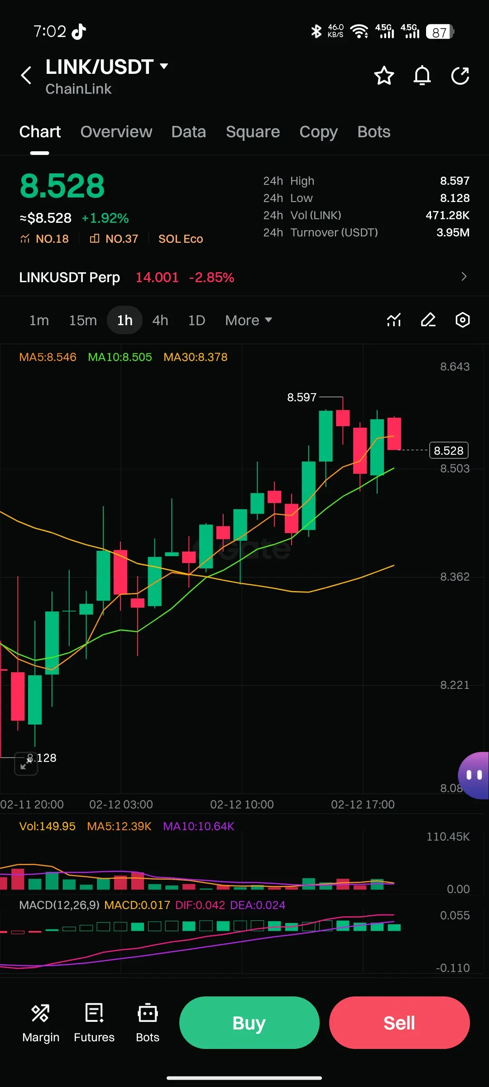
Task: Tap the 24h Vol value 471.28K
Action: (x=447, y=215)
